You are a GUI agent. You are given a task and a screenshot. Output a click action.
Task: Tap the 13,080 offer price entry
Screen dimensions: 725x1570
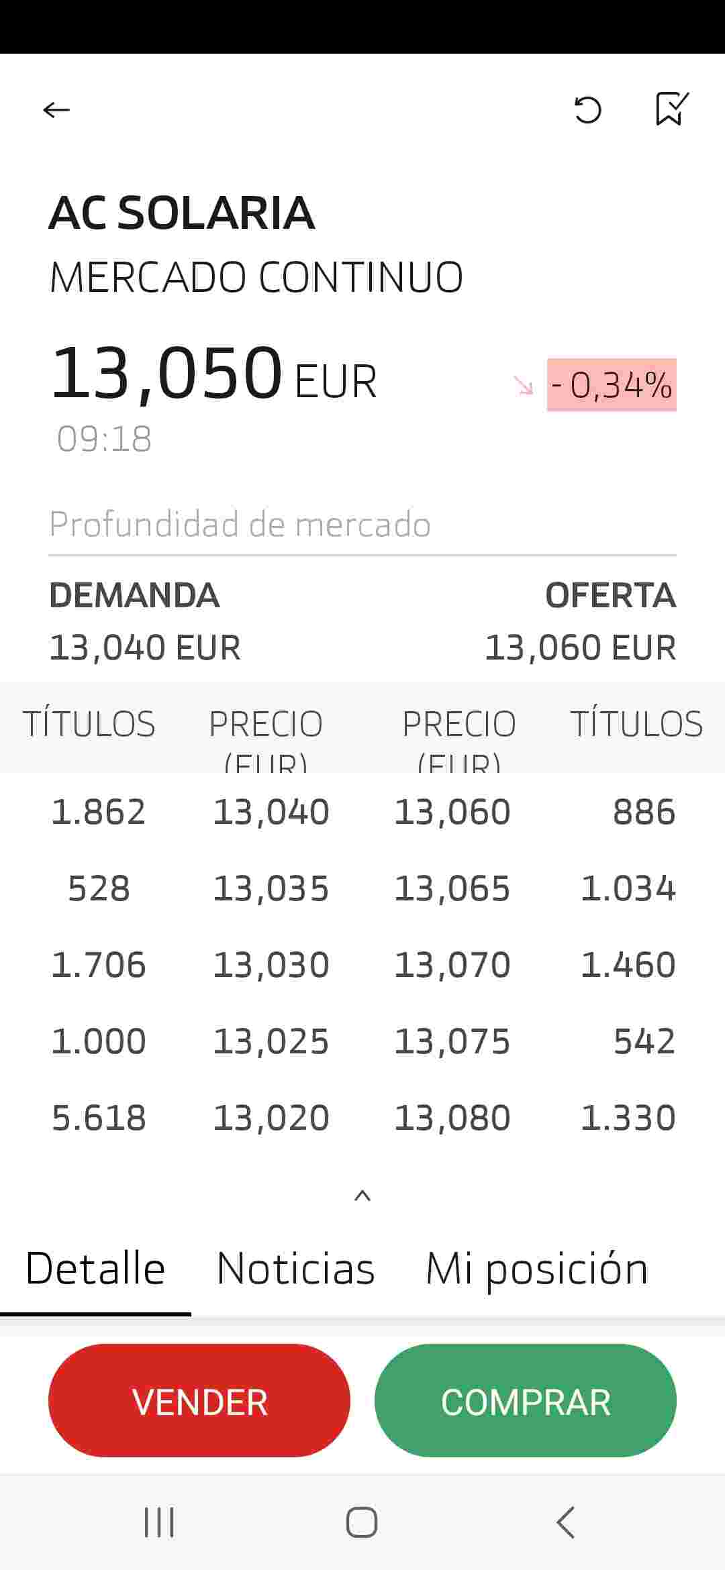click(x=452, y=1118)
